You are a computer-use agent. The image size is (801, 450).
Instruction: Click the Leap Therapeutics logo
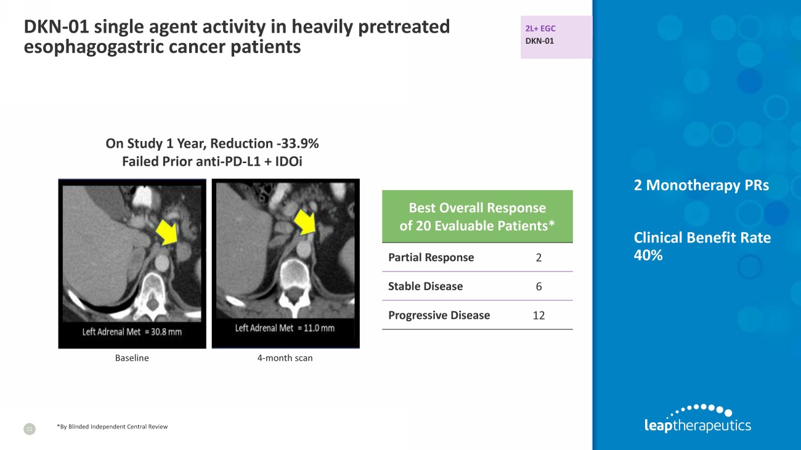(x=697, y=425)
